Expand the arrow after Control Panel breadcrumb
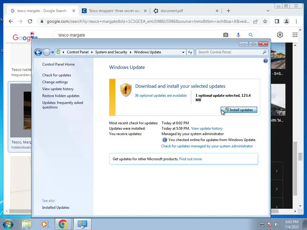The width and height of the screenshot is (307, 230). point(92,52)
